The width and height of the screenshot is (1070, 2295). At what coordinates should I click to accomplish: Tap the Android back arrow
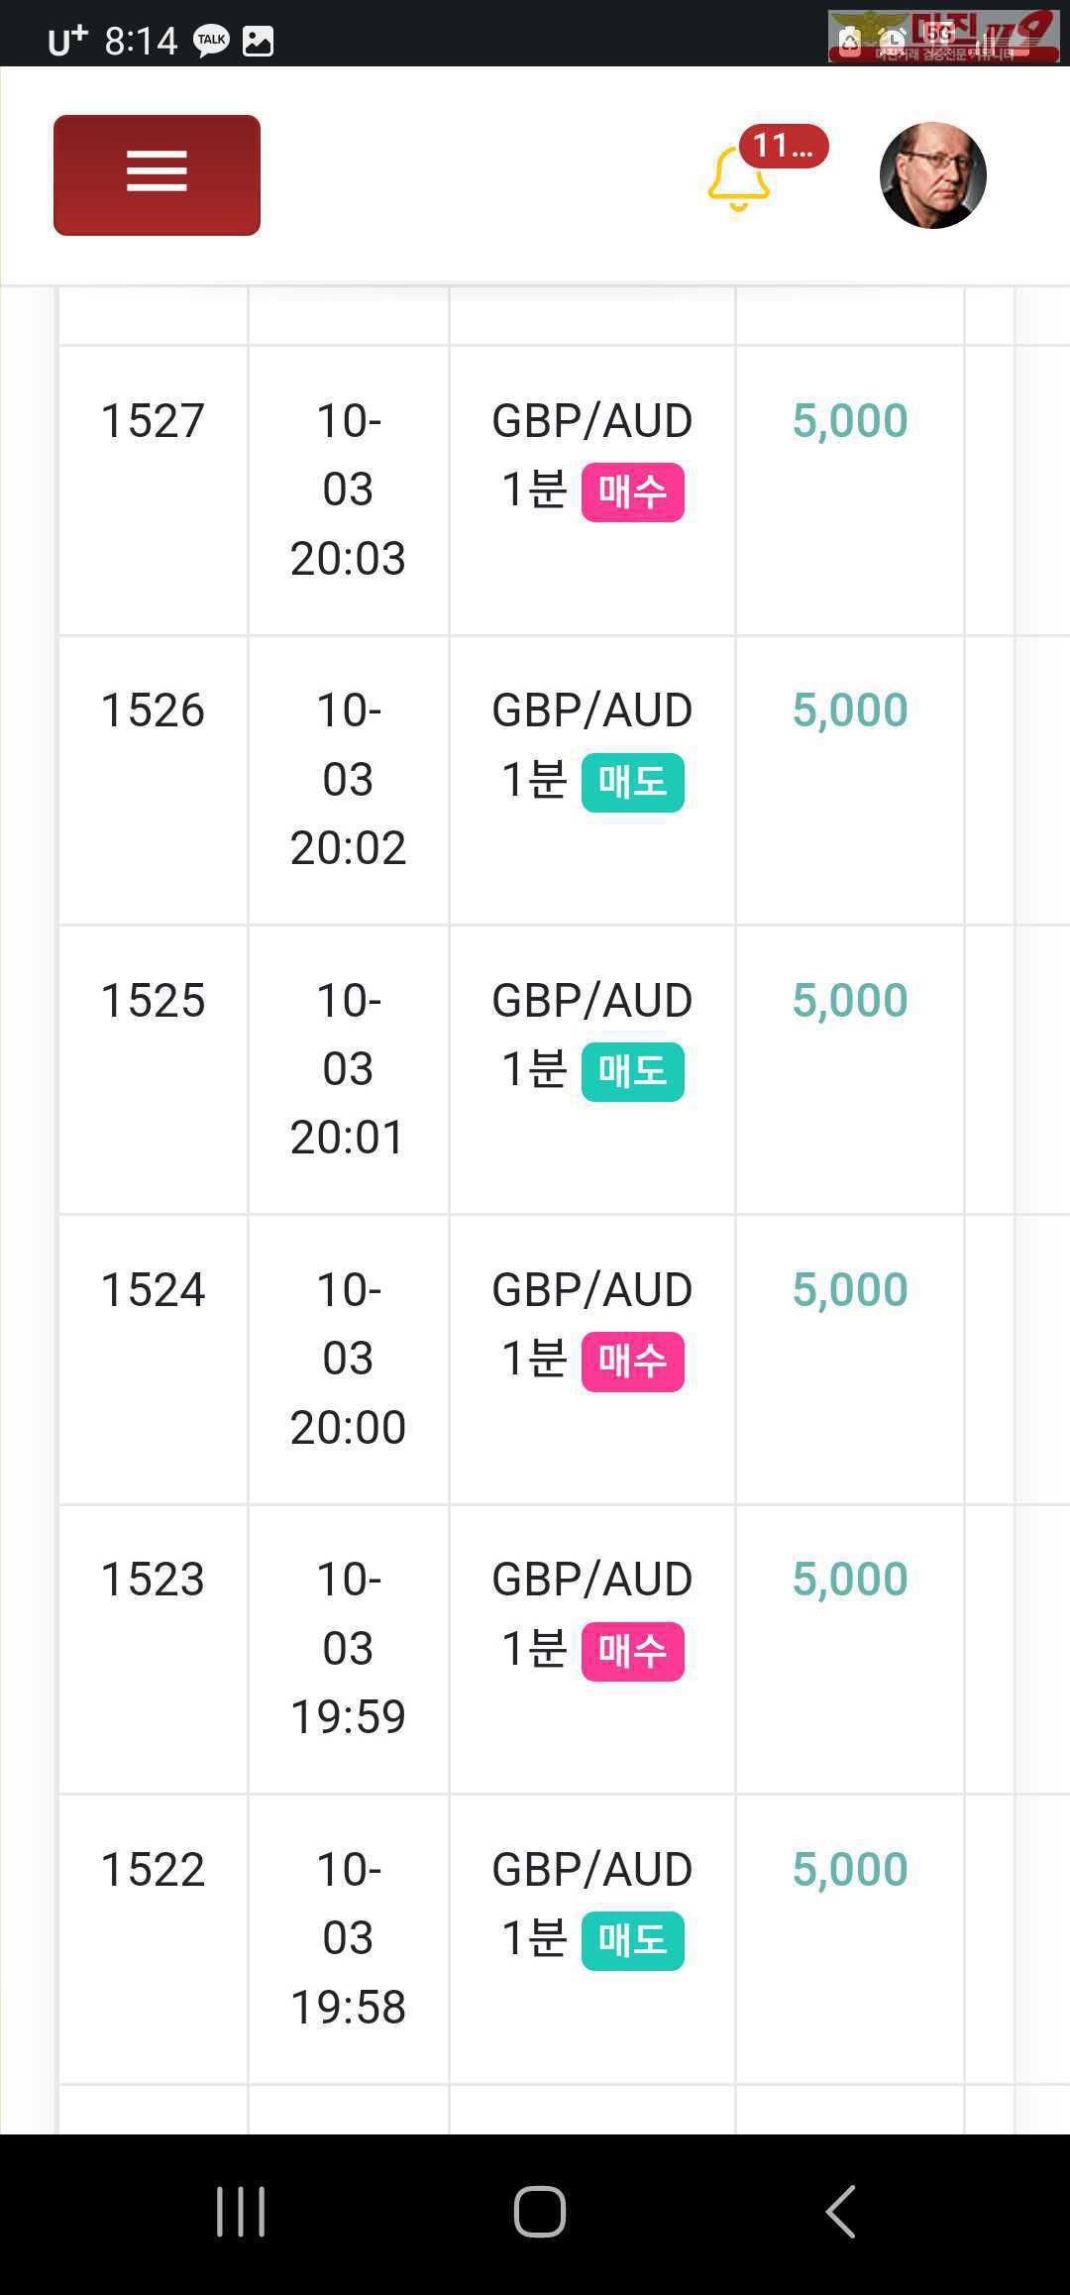(x=840, y=2211)
